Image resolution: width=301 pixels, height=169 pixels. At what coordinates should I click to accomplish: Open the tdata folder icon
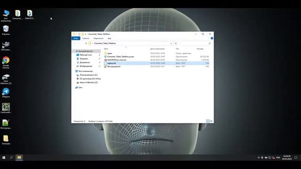(105, 53)
